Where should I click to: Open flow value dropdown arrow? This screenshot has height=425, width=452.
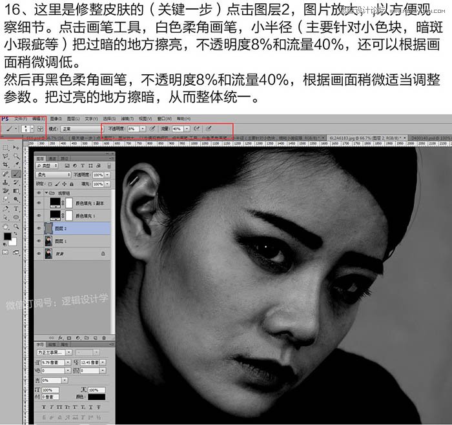tap(187, 129)
